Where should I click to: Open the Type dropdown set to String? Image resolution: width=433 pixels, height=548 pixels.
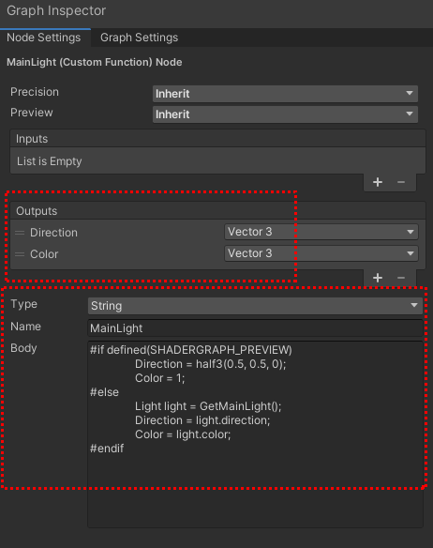255,306
